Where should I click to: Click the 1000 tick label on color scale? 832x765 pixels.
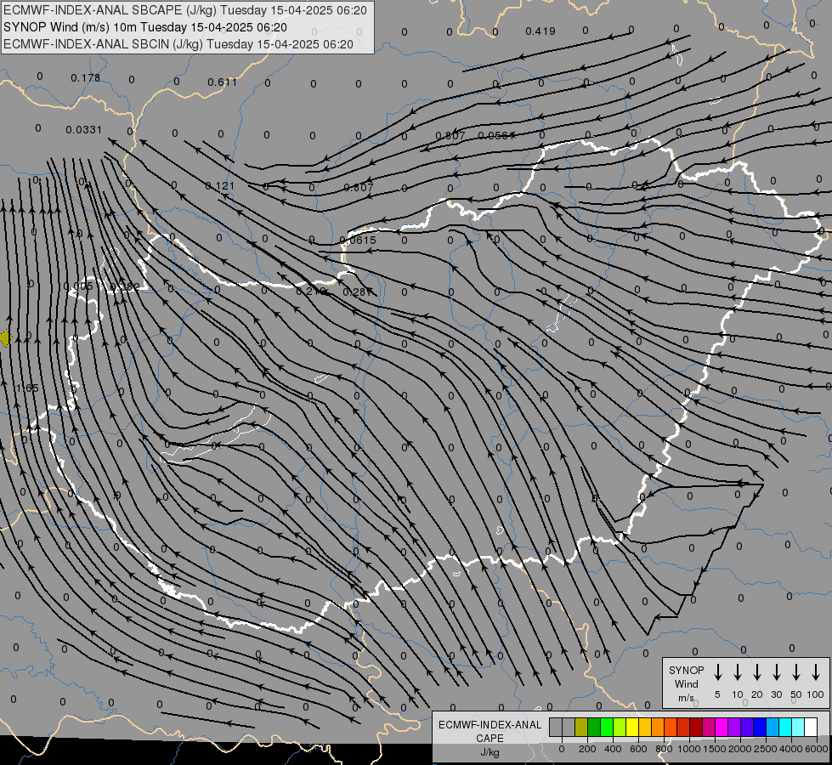688,749
